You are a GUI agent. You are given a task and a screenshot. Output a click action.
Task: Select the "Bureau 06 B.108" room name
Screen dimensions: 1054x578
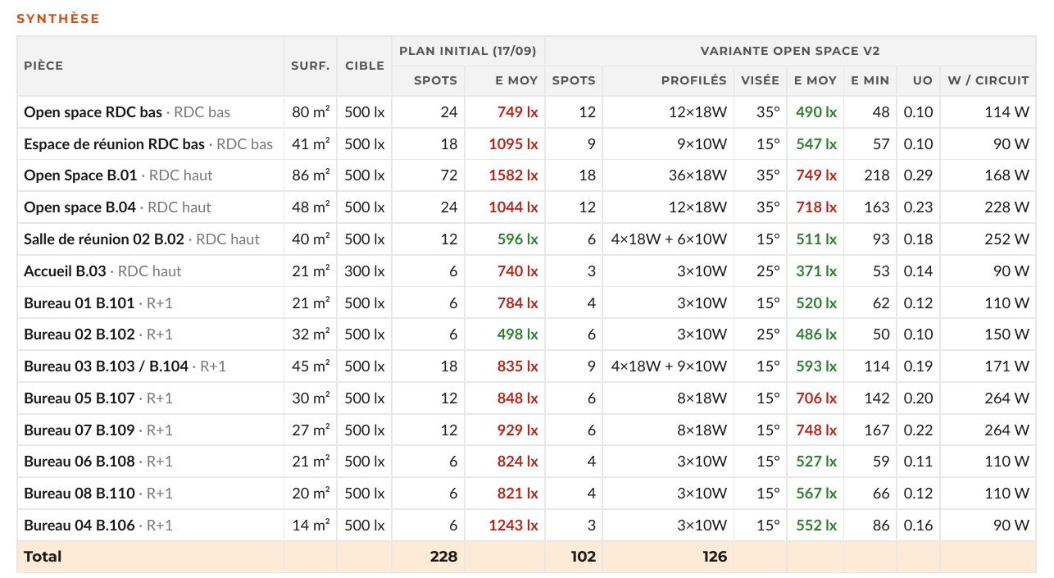[79, 462]
